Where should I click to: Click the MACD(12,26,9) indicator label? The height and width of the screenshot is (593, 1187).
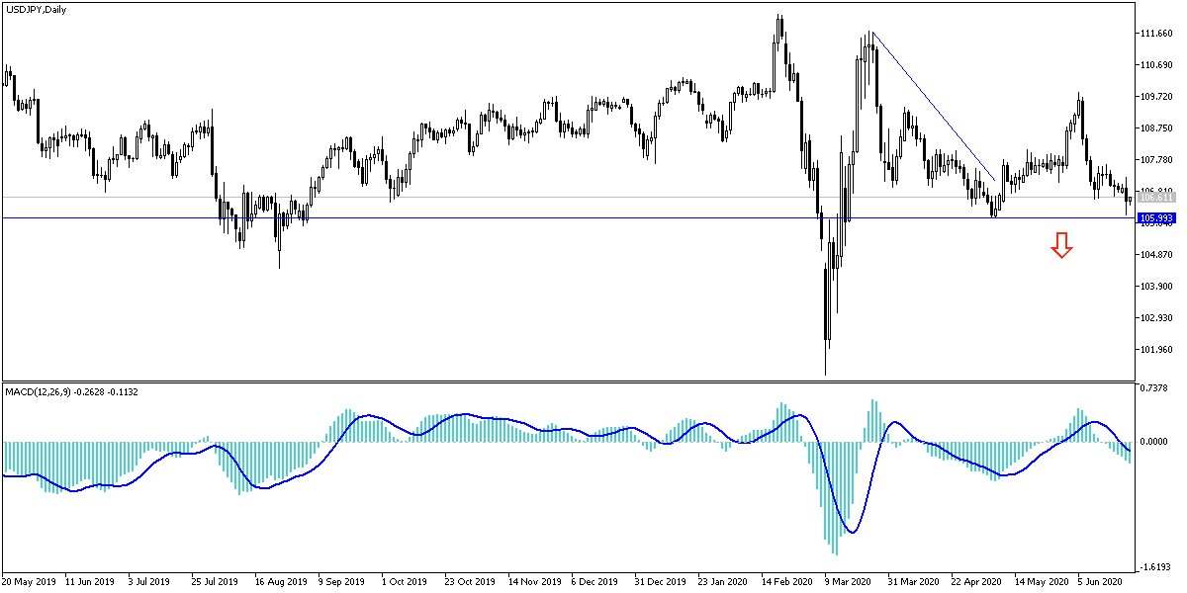[72, 391]
